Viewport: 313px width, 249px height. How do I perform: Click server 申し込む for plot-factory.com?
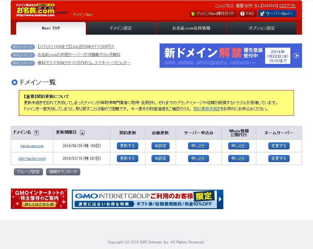198,159
